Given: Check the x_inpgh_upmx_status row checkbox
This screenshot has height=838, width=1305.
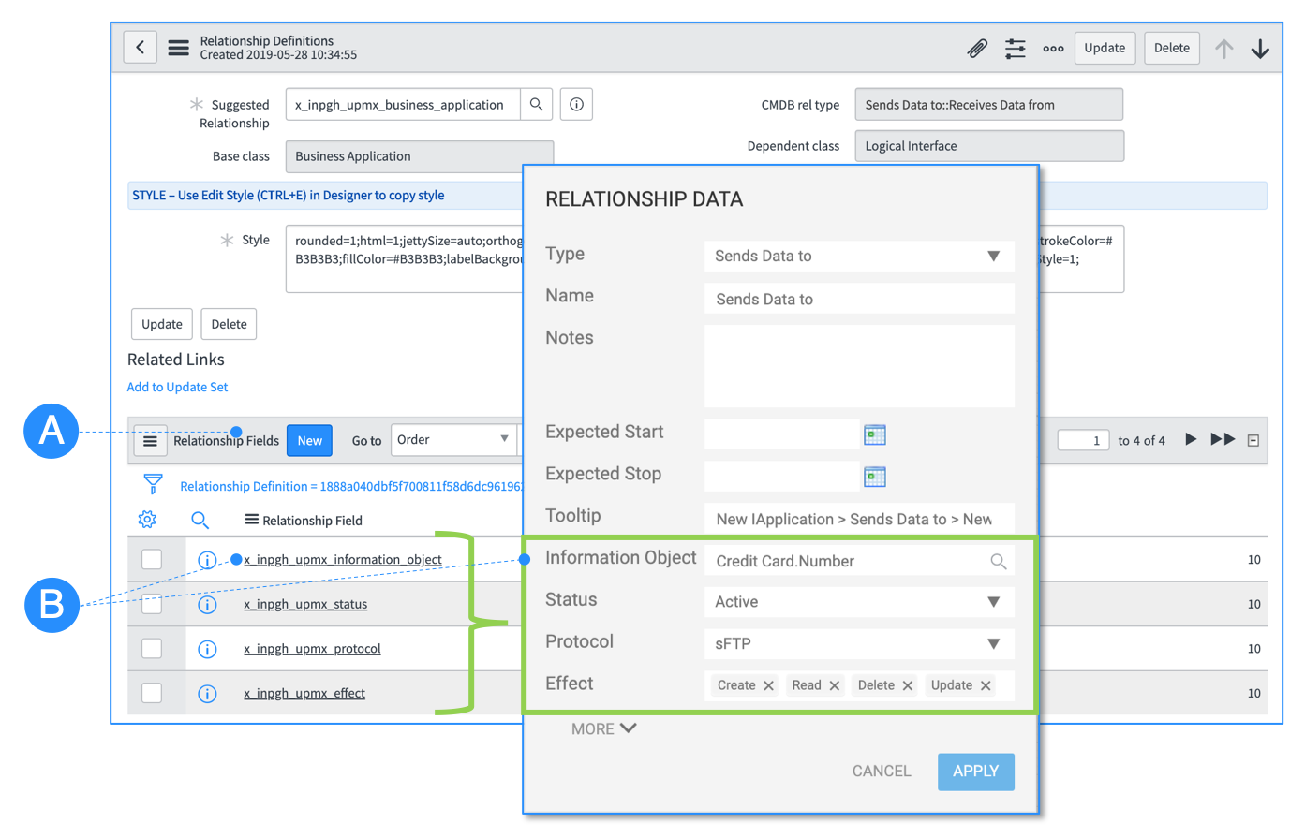Looking at the screenshot, I should tap(152, 604).
